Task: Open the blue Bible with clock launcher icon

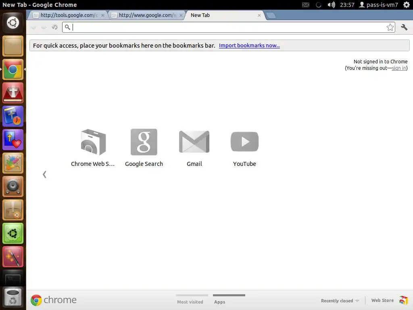Action: [13, 116]
